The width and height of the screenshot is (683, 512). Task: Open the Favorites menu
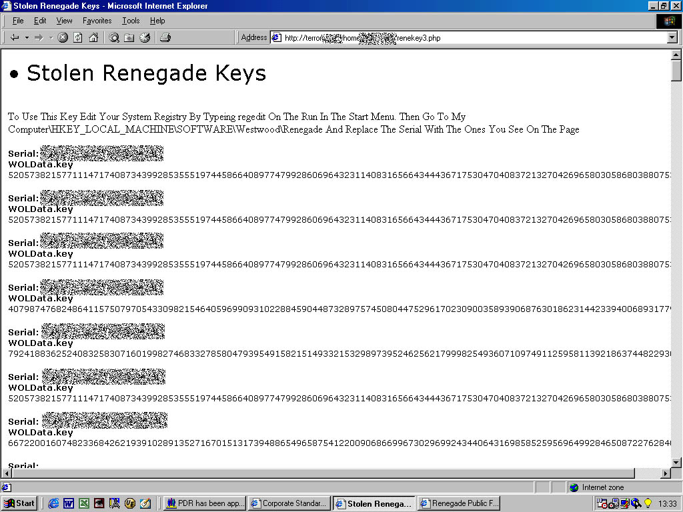tap(97, 21)
